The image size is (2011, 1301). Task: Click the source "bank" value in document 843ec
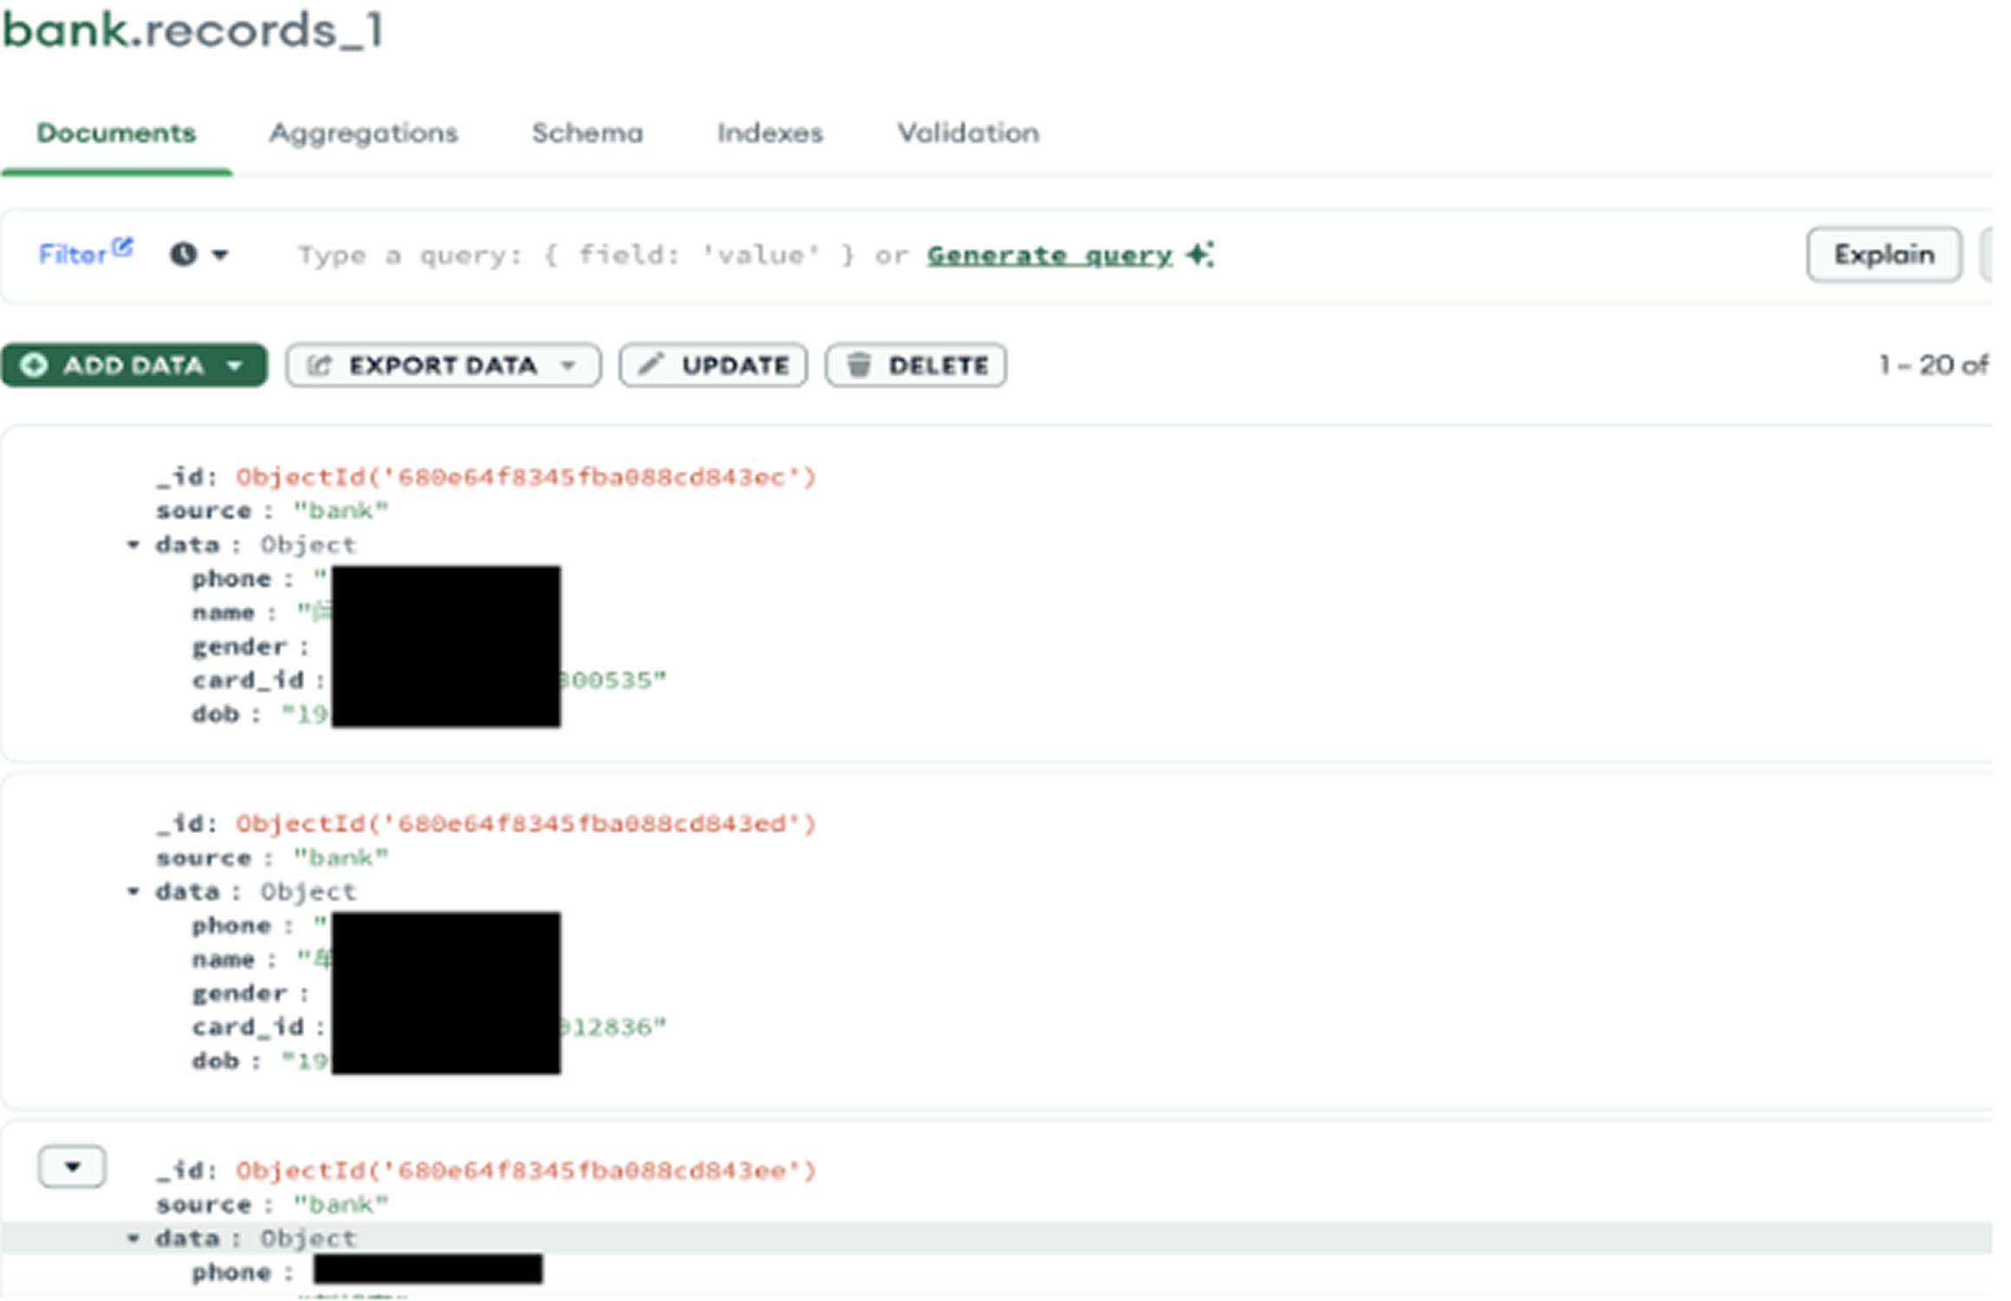341,511
